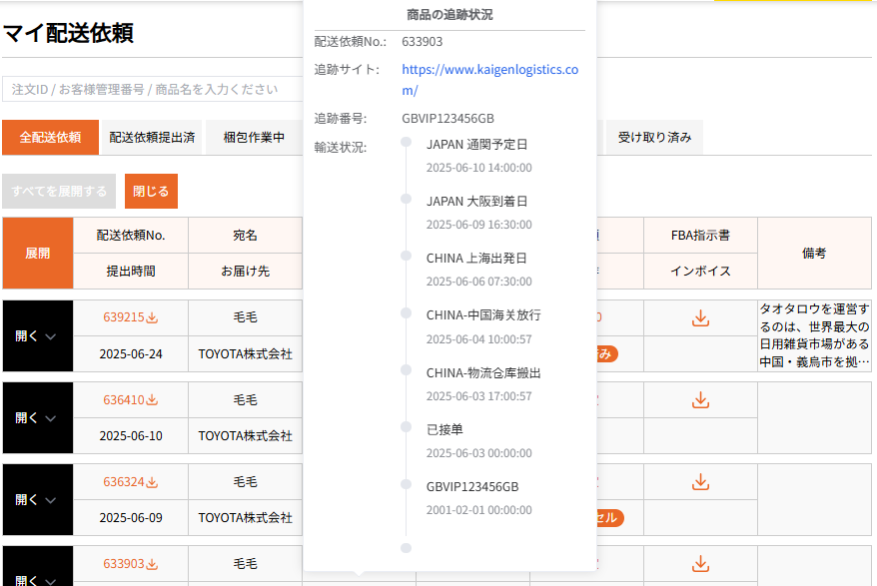877x586 pixels.
Task: Download order 633903 via its download icon
Action: (152, 564)
